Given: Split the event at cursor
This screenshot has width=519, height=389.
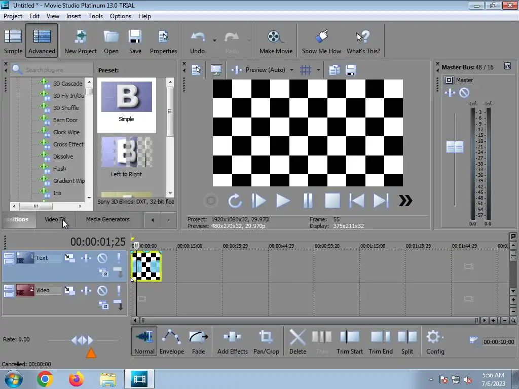Looking at the screenshot, I should (x=407, y=341).
